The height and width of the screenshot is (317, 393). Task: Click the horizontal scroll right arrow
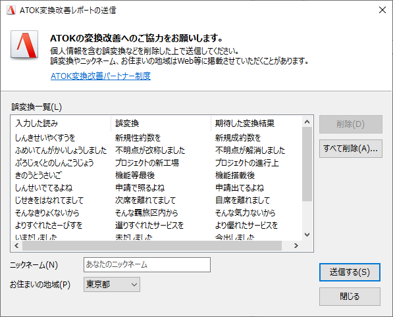click(x=296, y=245)
